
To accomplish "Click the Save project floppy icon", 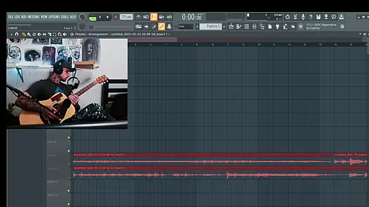I will pos(318,17).
